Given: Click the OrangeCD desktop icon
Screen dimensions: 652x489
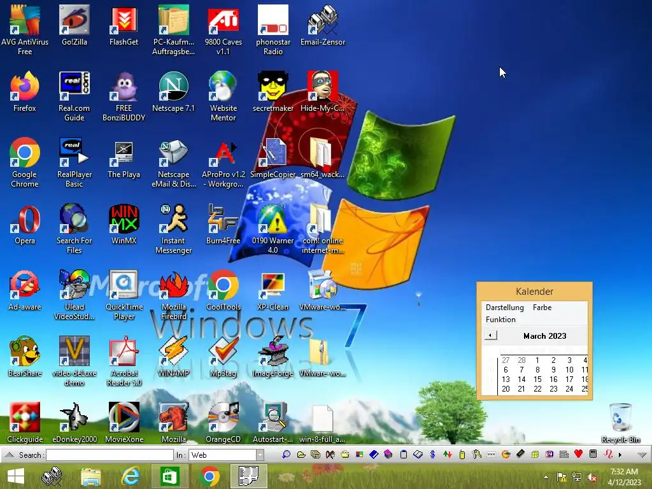Looking at the screenshot, I should [x=223, y=423].
